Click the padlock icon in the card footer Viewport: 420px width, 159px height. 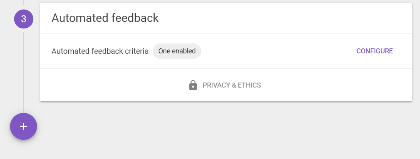point(193,85)
